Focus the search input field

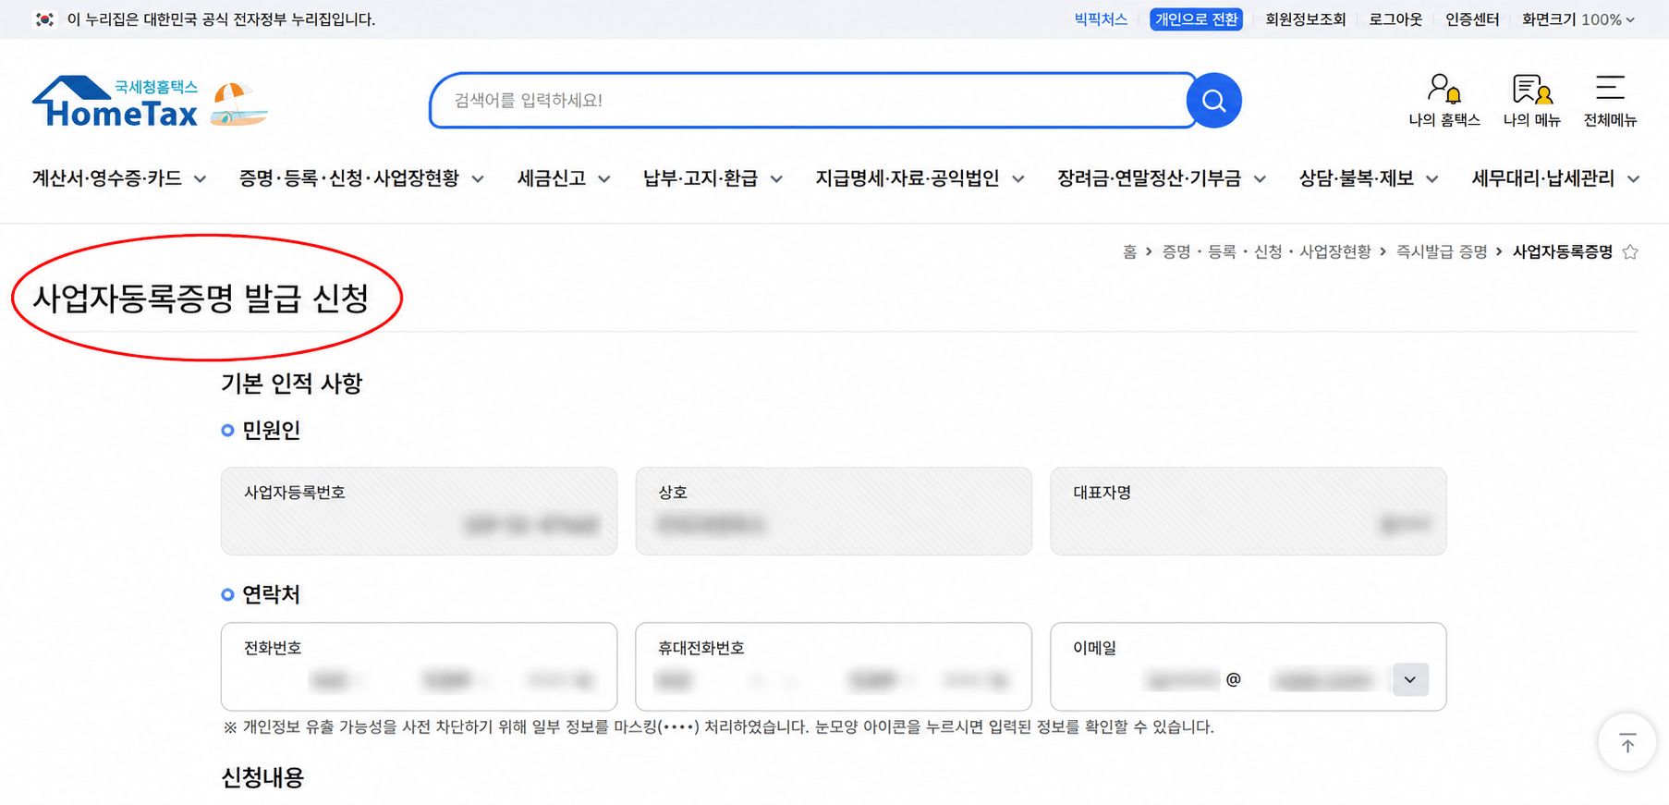tap(813, 101)
